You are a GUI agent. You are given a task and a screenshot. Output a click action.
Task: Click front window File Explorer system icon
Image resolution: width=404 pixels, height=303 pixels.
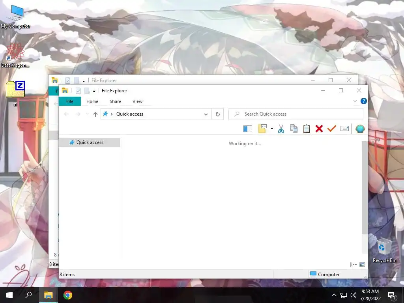point(65,90)
